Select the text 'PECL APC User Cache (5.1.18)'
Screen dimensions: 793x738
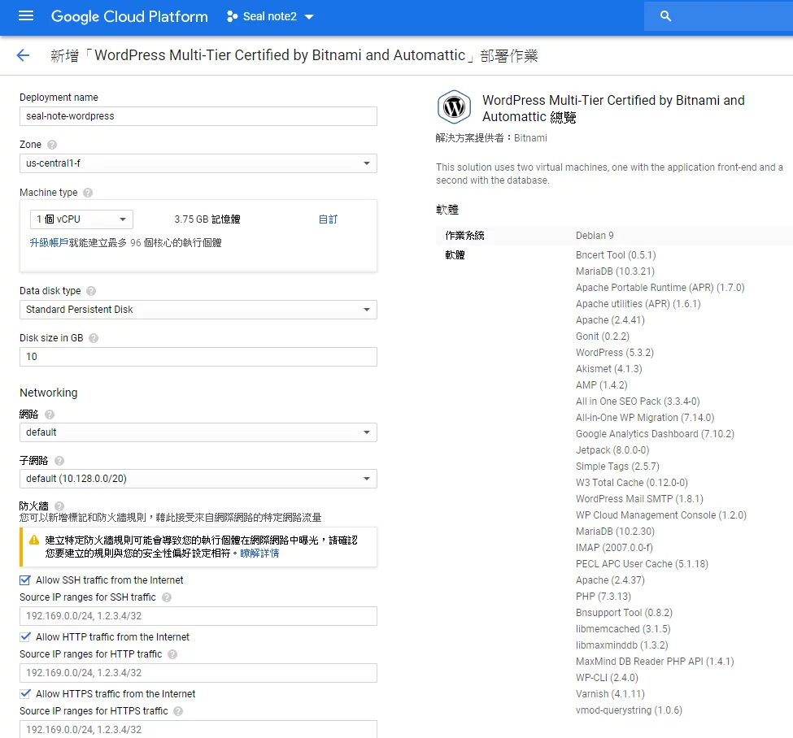point(643,564)
